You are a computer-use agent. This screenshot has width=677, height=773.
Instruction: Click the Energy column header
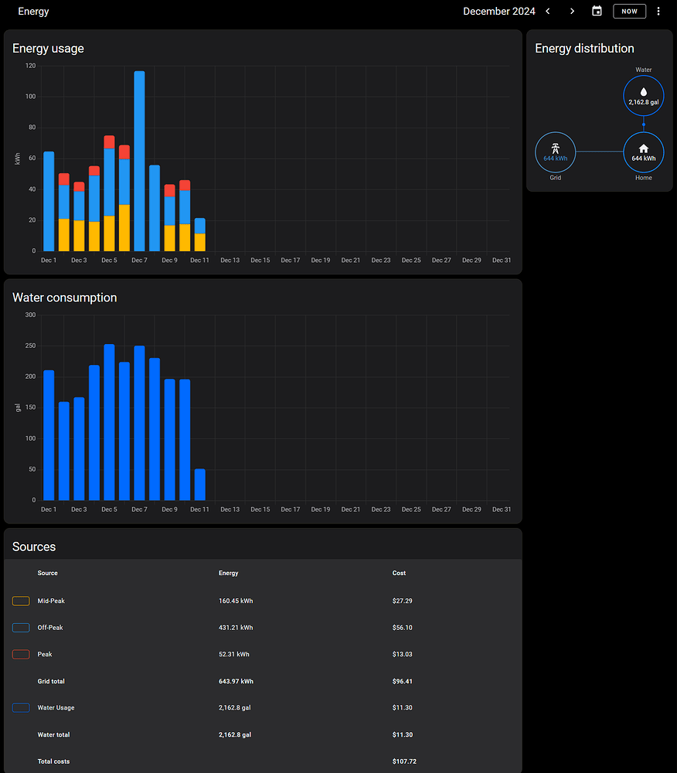pyautogui.click(x=229, y=573)
